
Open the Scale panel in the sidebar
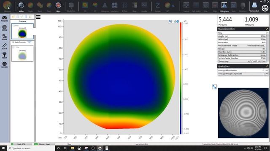5,47
